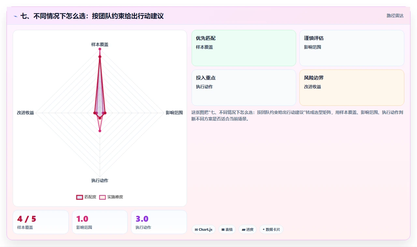Click the 1.0 影响范围 stat card
417x247 pixels.
pyautogui.click(x=100, y=222)
